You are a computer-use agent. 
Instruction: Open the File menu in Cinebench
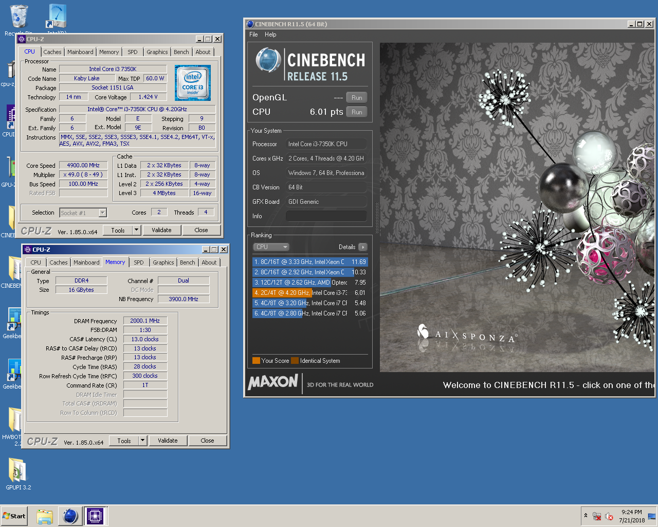253,34
